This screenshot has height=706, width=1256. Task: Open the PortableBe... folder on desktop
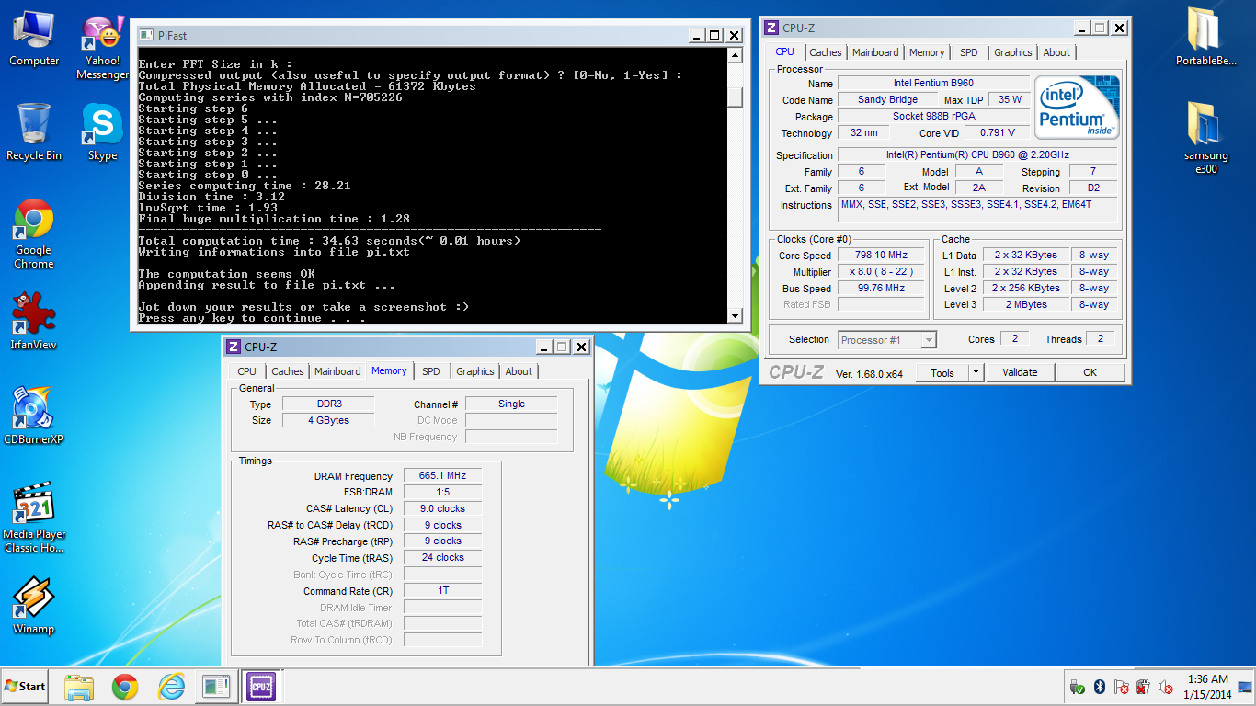click(x=1205, y=38)
